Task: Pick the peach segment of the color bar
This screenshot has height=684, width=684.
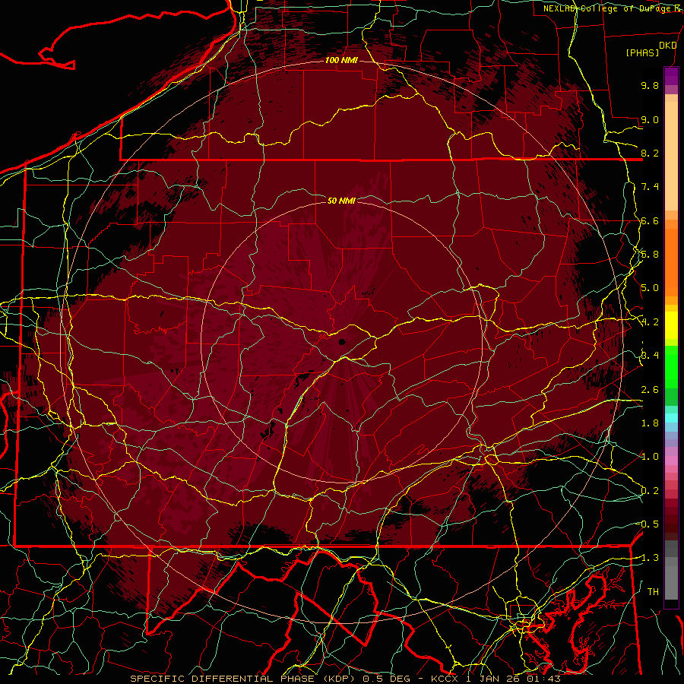Action: click(671, 157)
